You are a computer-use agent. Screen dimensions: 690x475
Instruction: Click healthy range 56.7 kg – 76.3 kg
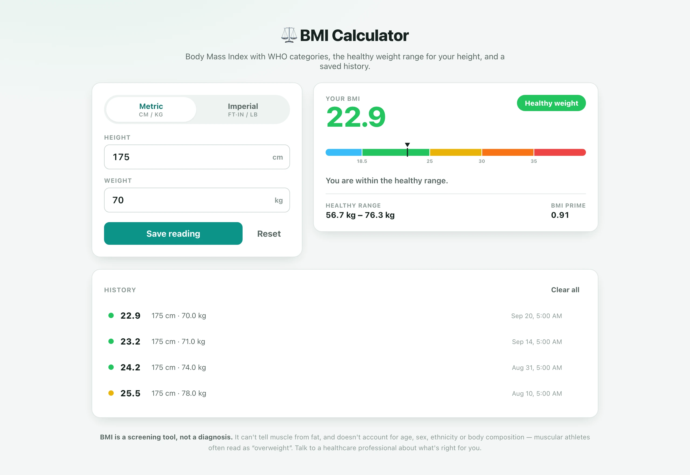click(x=360, y=215)
